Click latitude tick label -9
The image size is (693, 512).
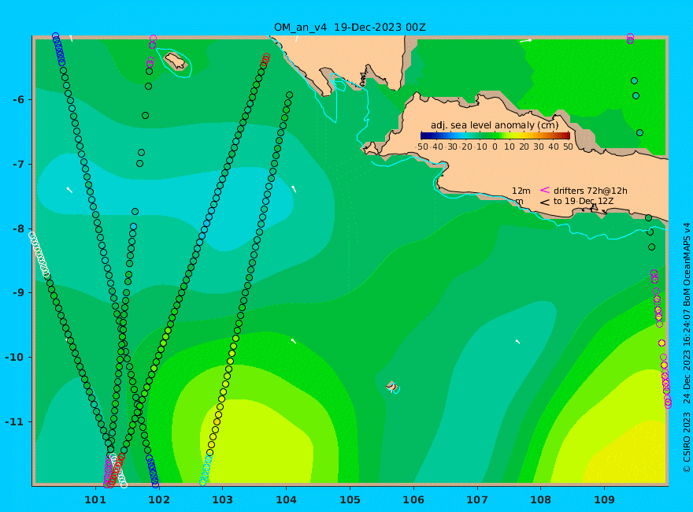tap(18, 293)
